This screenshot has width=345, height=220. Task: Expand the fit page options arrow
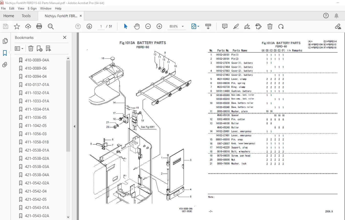[198, 26]
